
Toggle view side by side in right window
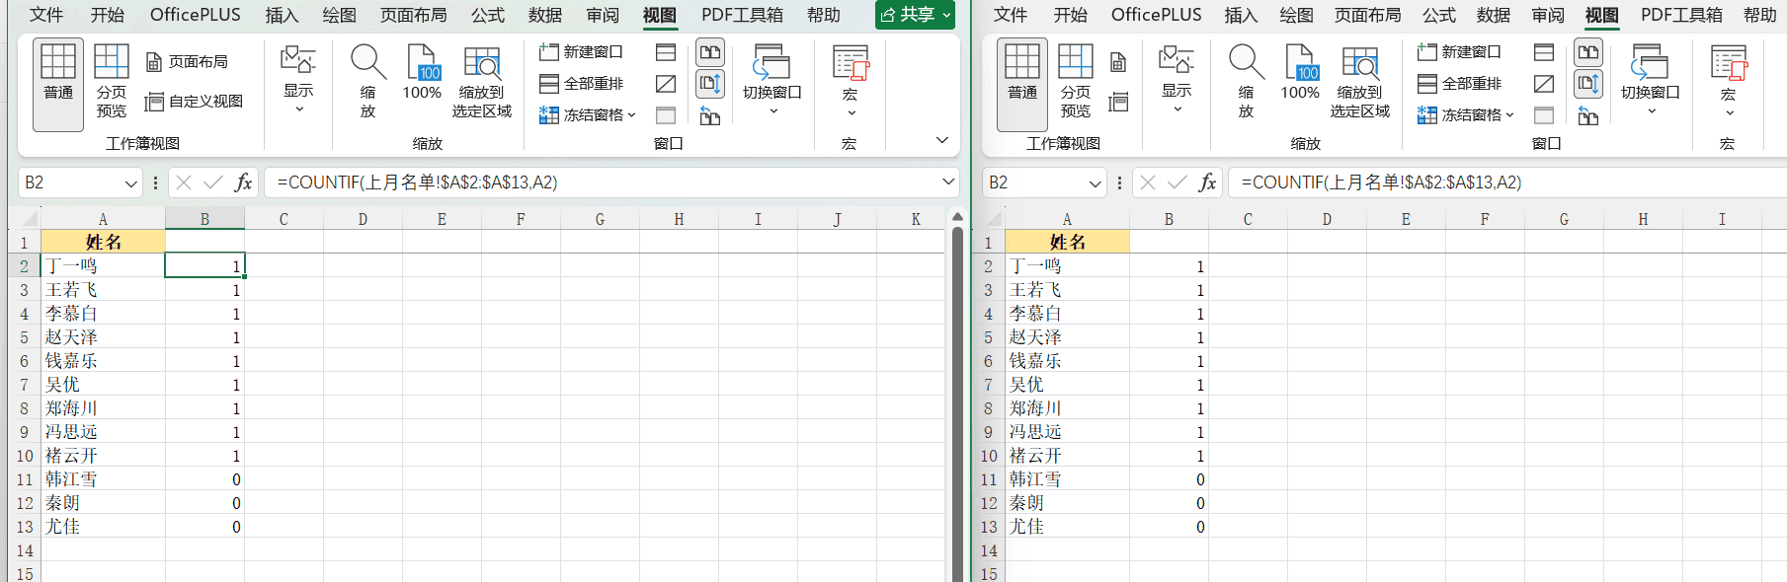(1588, 52)
